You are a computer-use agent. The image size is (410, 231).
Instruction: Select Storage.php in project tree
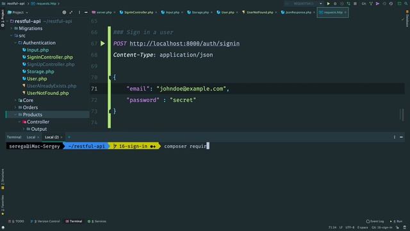[x=40, y=71]
